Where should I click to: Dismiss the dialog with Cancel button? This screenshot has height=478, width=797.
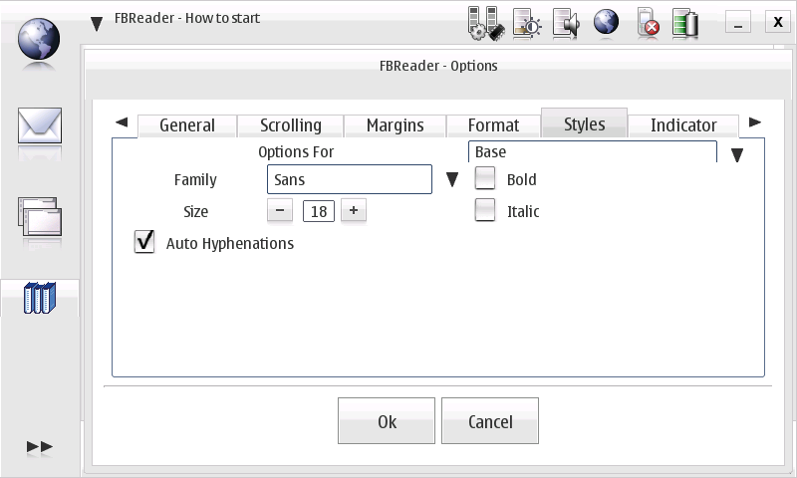[x=490, y=421]
